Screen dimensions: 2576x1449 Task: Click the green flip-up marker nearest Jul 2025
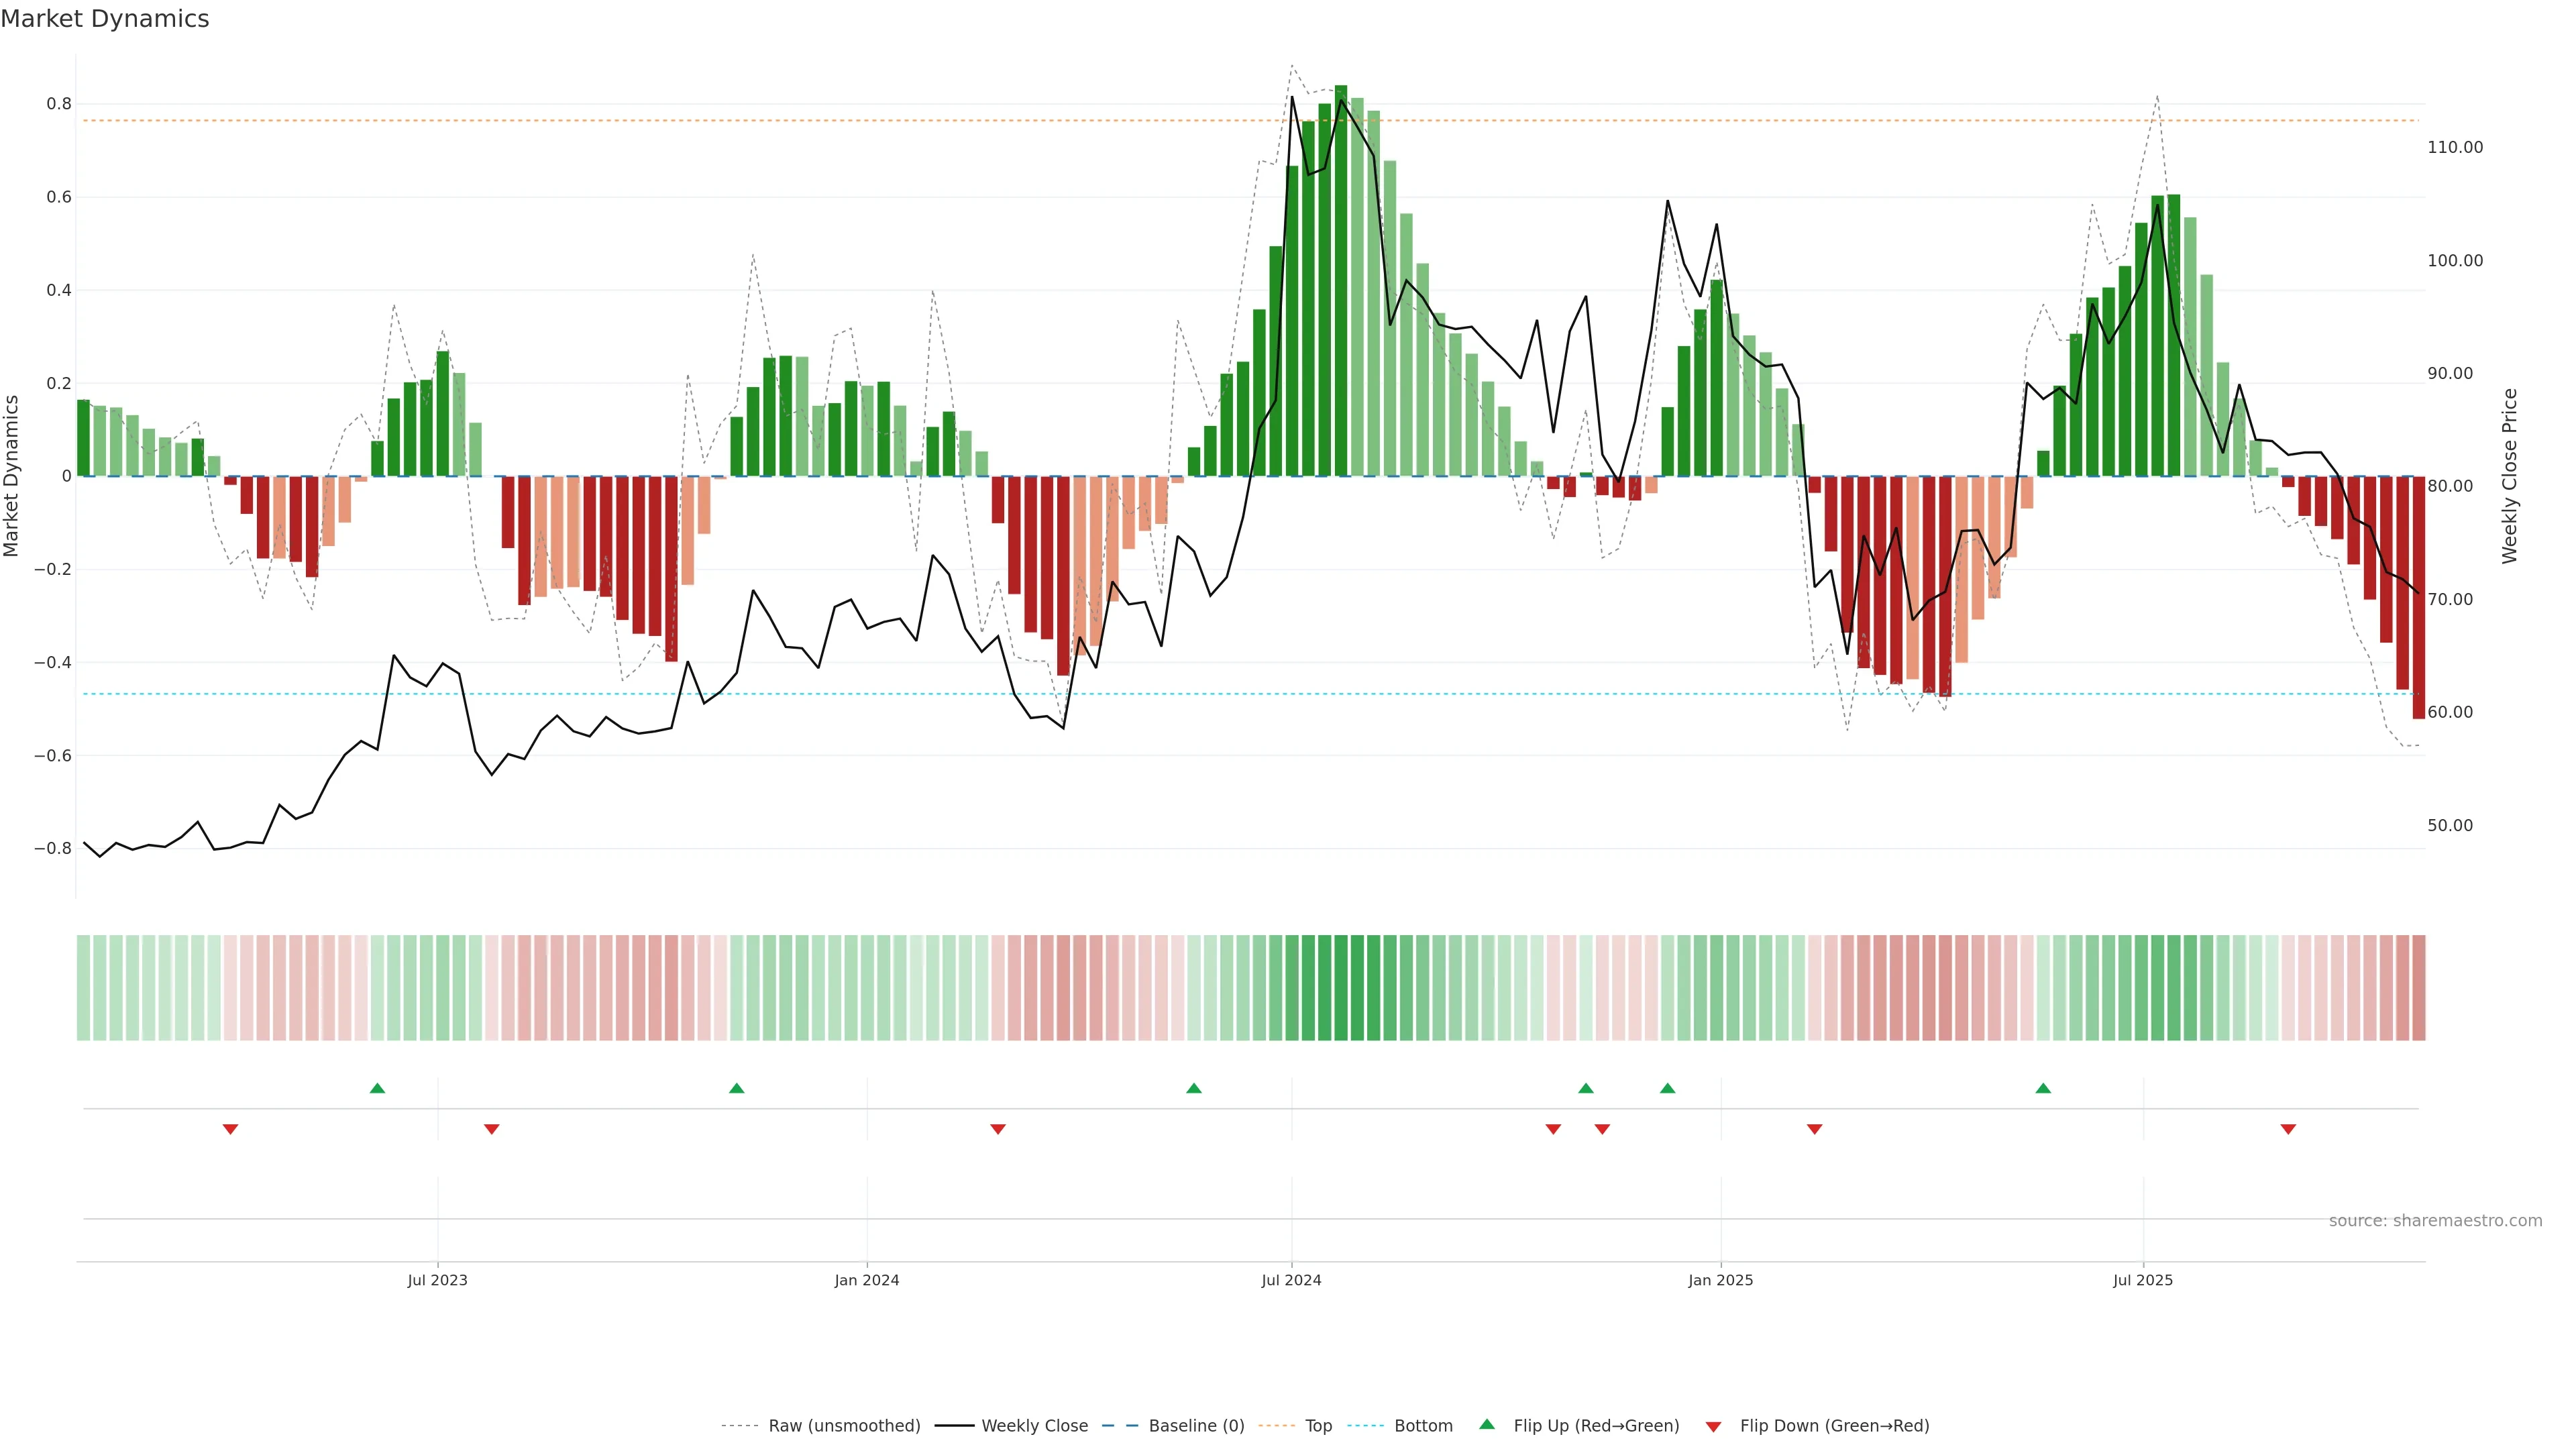point(2043,1088)
